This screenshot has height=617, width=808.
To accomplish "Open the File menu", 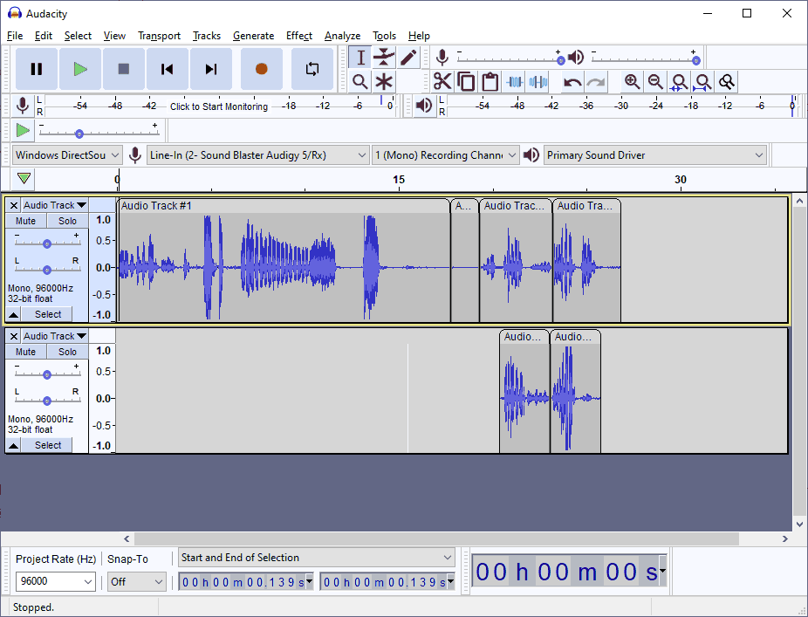I will (x=15, y=36).
